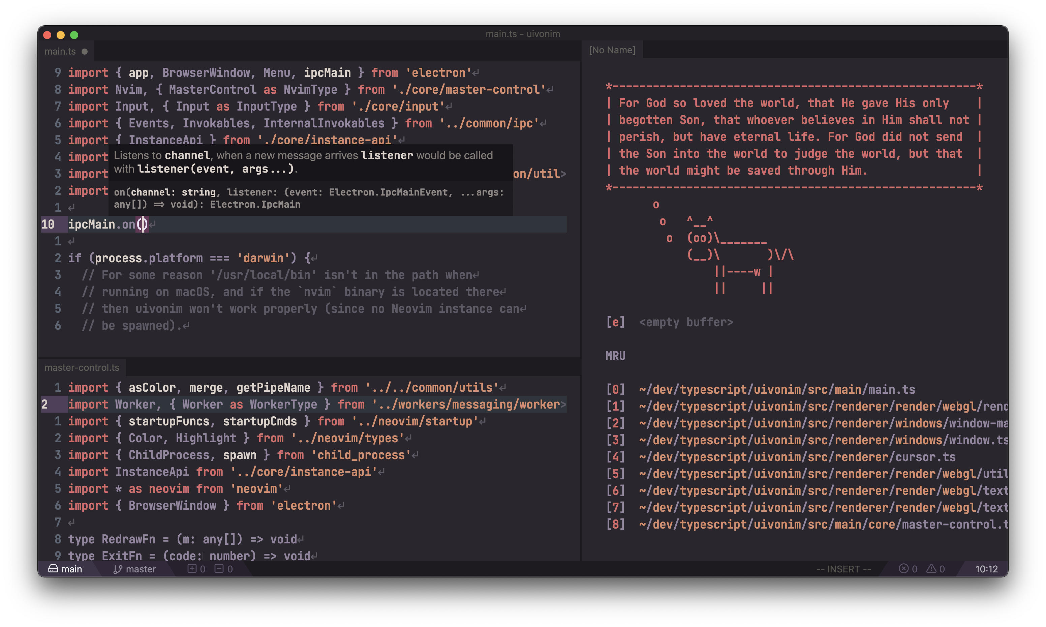Click the 'electron' import string in main.ts

click(438, 73)
